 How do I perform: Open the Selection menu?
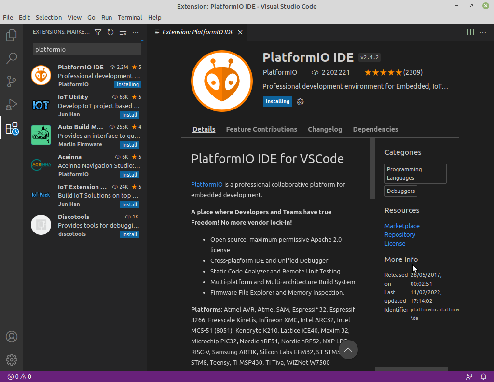point(49,18)
